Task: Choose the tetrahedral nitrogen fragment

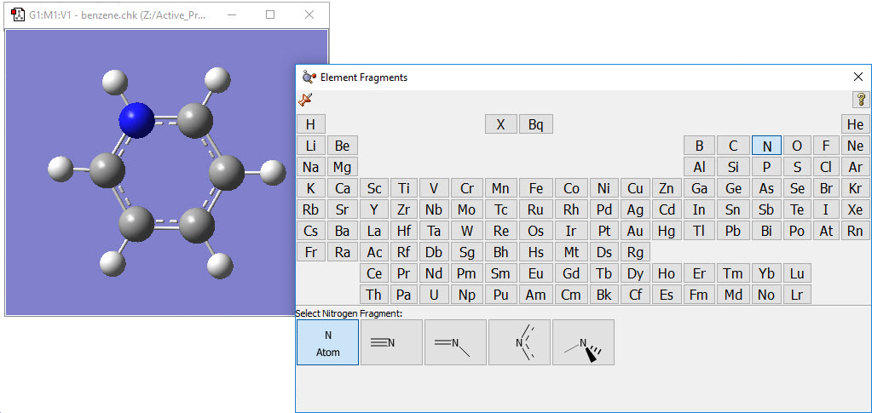Action: coord(583,343)
